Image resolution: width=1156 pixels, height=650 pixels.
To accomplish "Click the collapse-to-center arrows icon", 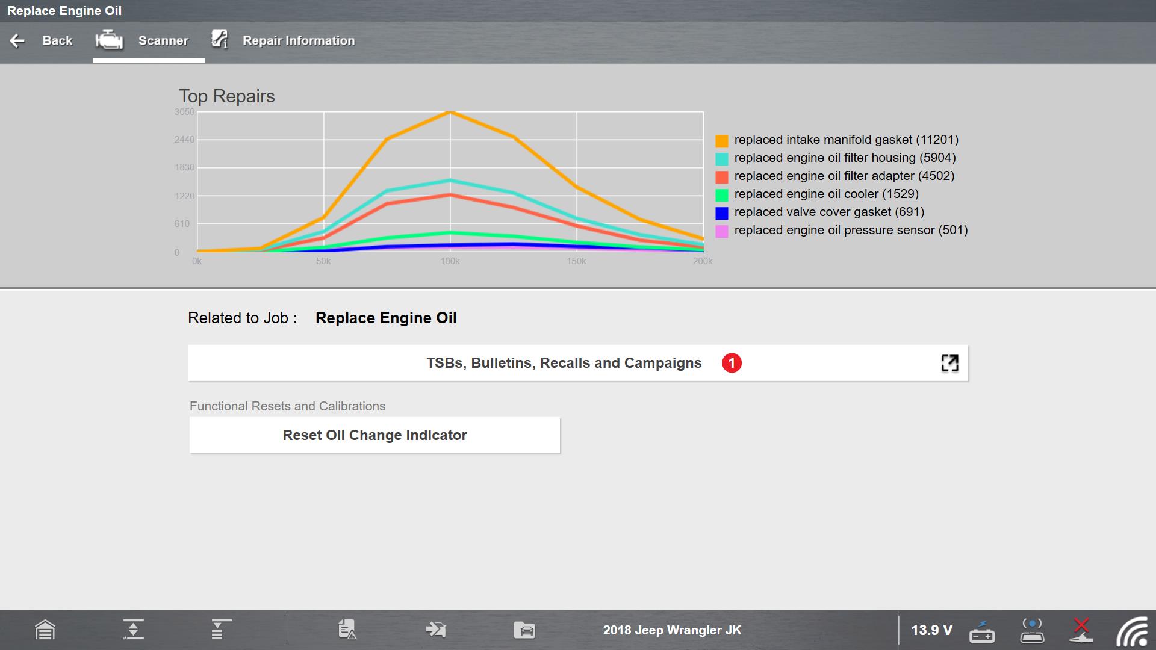I will tap(133, 630).
